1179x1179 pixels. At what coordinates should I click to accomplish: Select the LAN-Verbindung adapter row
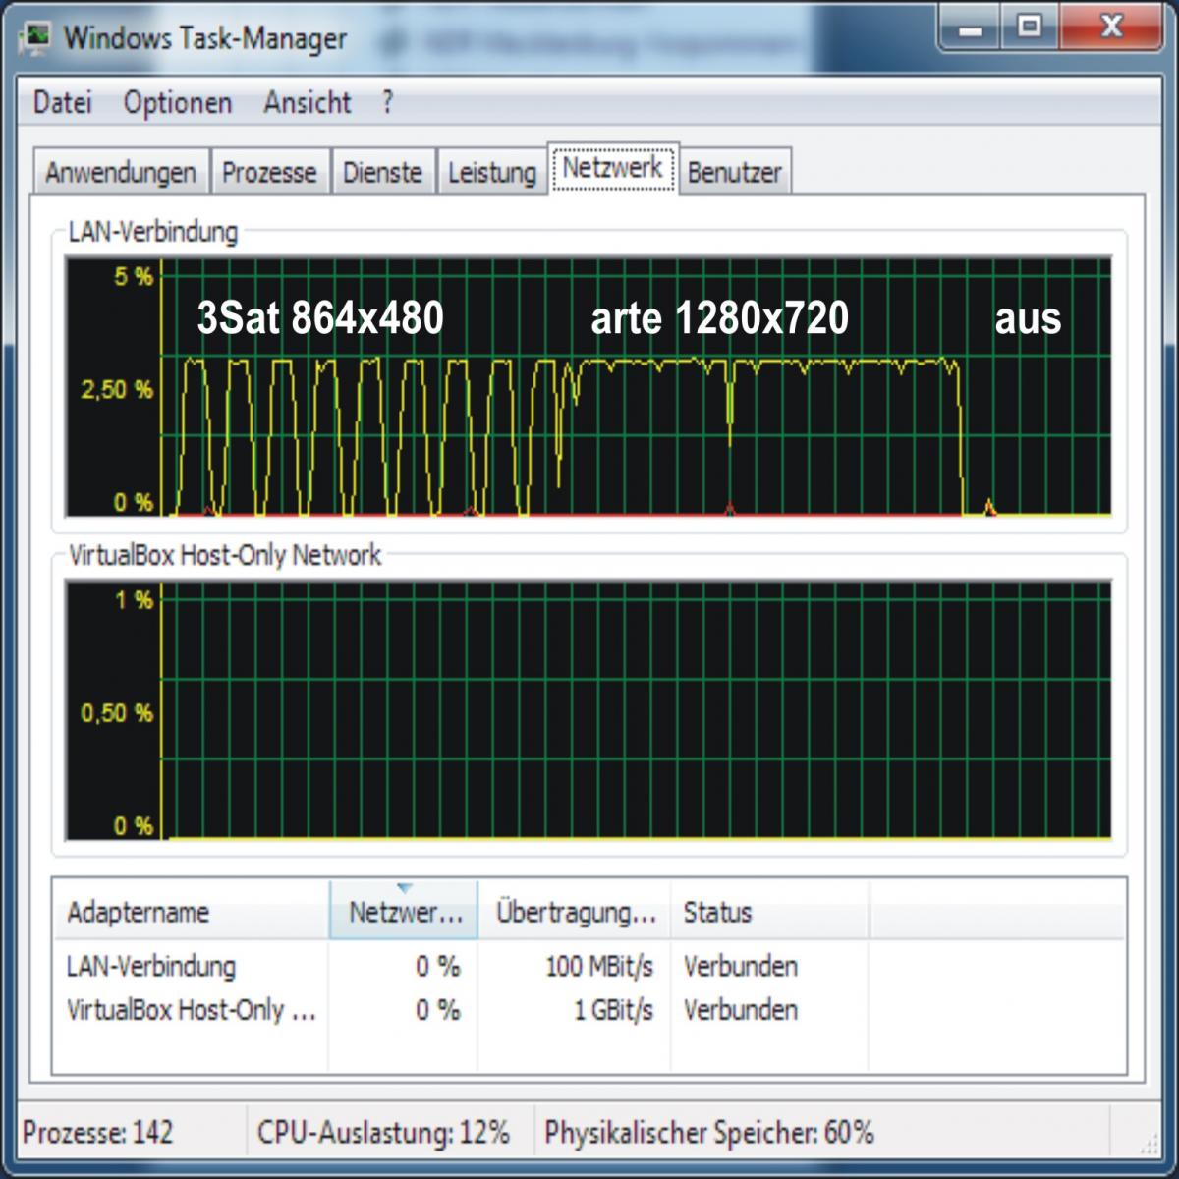point(589,966)
